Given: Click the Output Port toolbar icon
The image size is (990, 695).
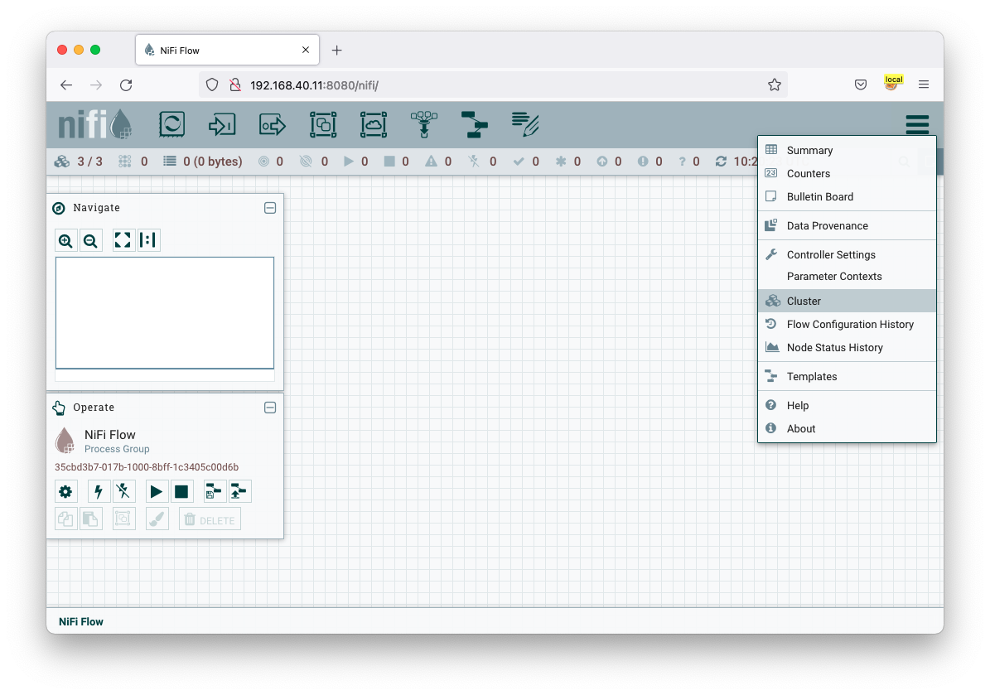Looking at the screenshot, I should click(272, 123).
